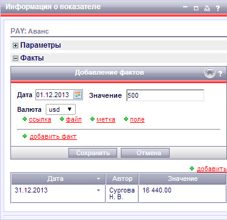Minimize the Информация о показателе panel
Image resolution: width=227 pixels, height=220 pixels.
[x=185, y=7]
